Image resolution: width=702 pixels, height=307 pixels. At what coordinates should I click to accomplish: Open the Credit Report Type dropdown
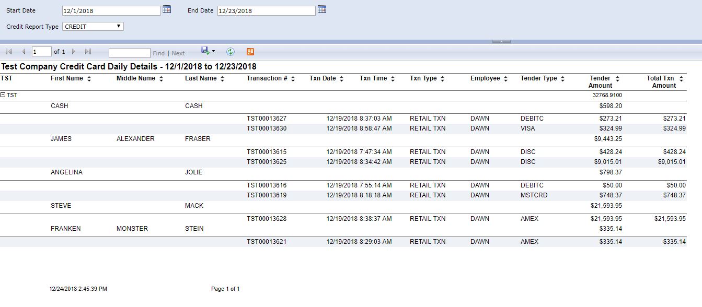point(93,26)
